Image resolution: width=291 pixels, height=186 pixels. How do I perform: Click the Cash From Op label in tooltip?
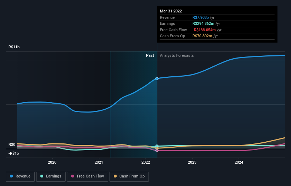tap(172, 36)
